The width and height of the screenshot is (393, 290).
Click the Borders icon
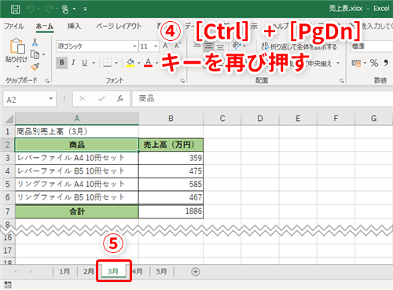click(107, 63)
